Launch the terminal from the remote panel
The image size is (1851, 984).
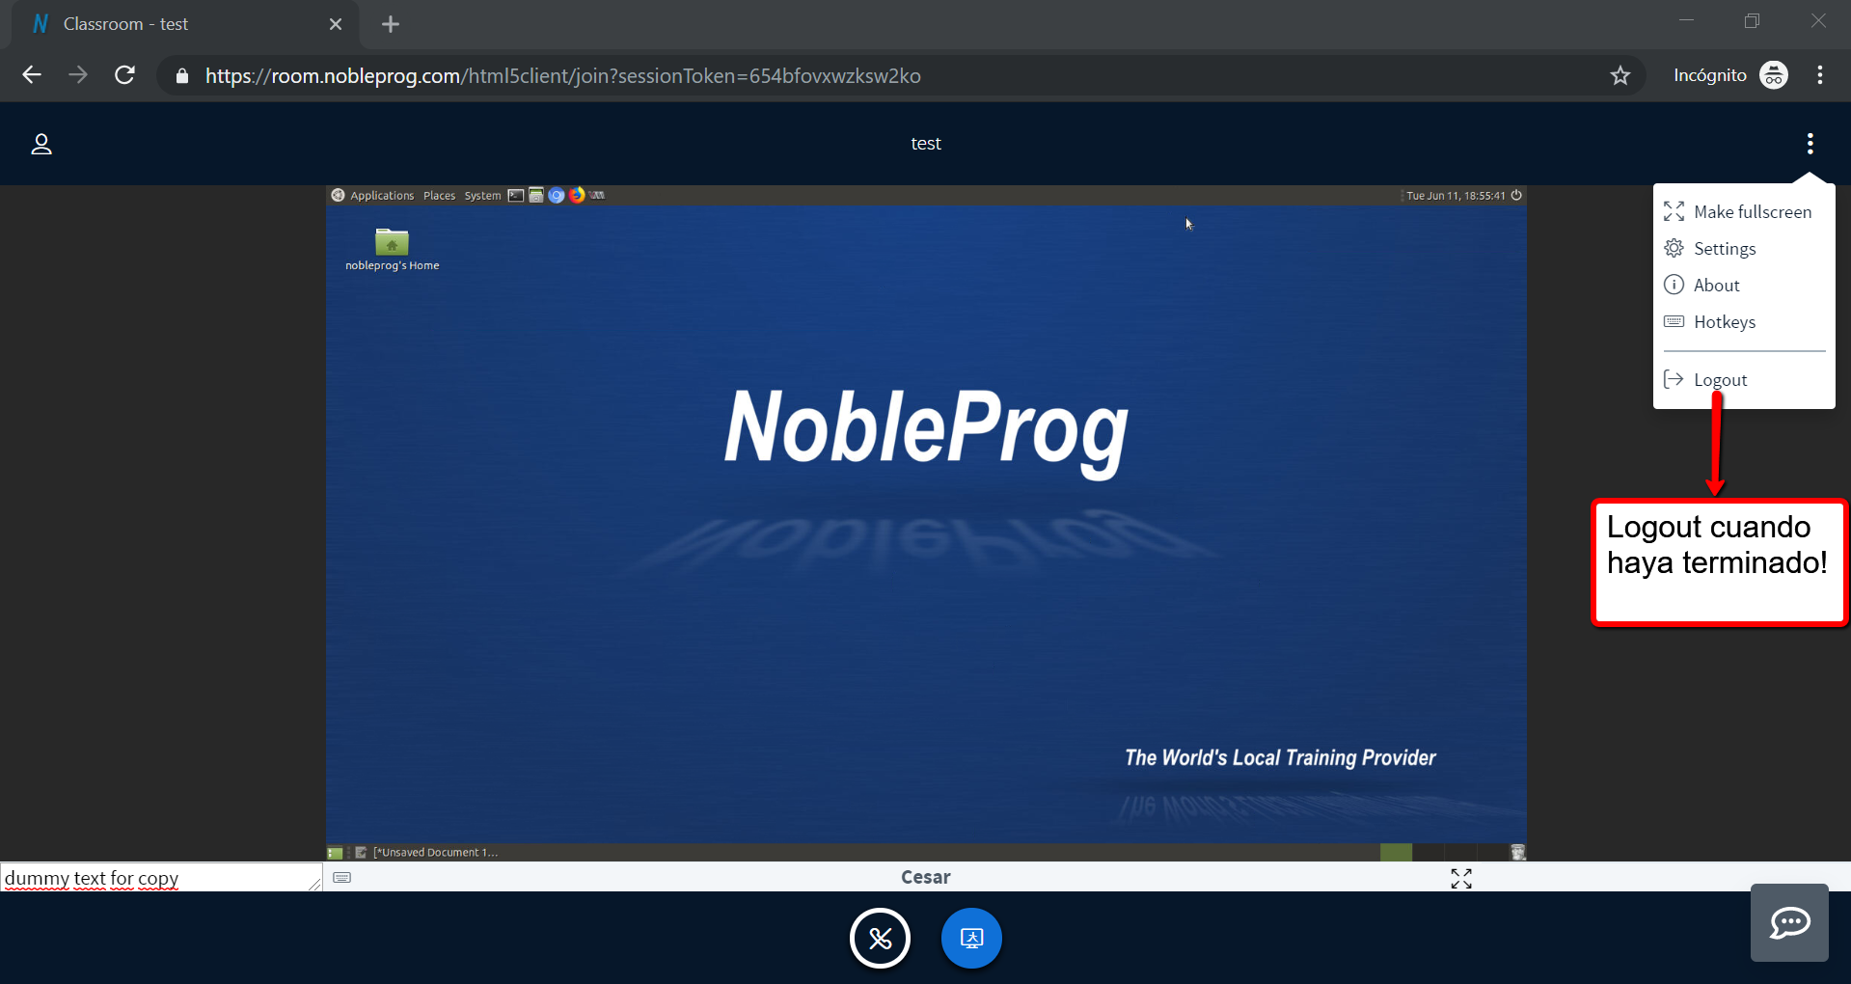(x=516, y=196)
